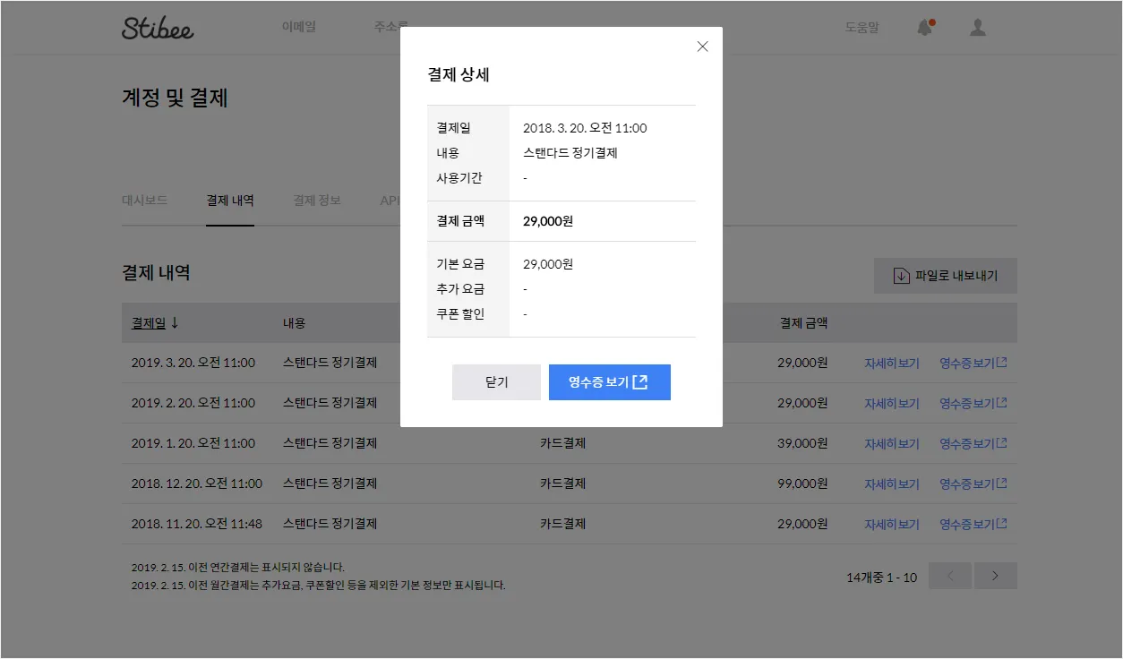Image resolution: width=1123 pixels, height=659 pixels.
Task: Click the dialog's 2018. 3. 20. 오전 11:00 value
Action: pos(585,128)
